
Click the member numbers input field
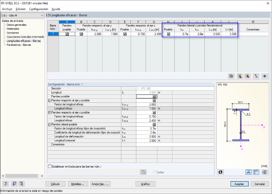coord(94,172)
